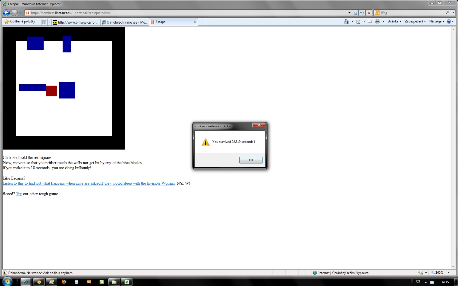Expand the Stránka dropdown menu
Screen dimensions: 458x286
[394, 21]
